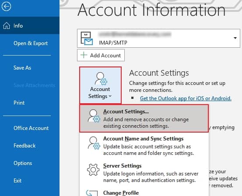Click the Add Account button
Viewport: 242px width, 196px height.
pyautogui.click(x=101, y=55)
